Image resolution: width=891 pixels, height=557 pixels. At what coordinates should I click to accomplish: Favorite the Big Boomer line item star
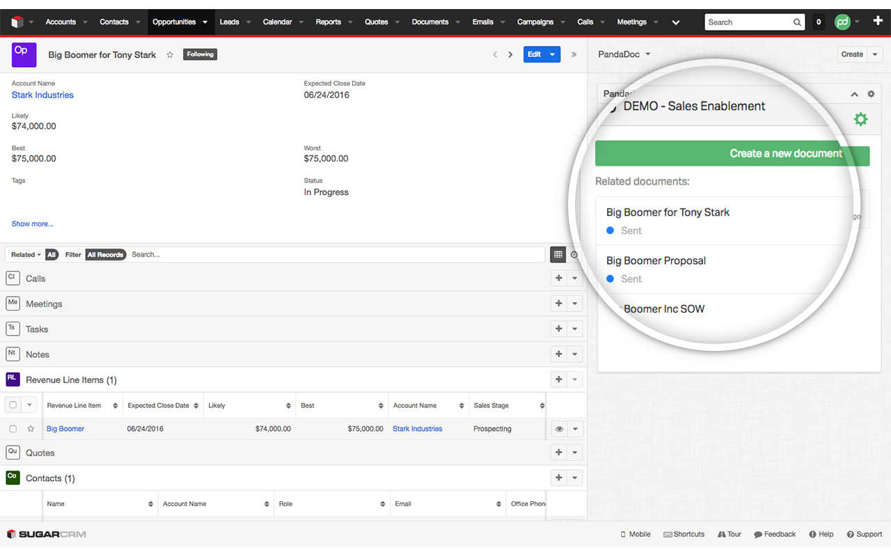[31, 429]
